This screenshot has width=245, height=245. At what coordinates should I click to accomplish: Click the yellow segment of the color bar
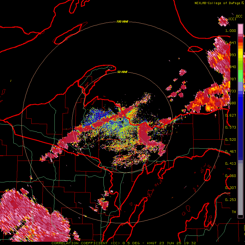(240, 54)
